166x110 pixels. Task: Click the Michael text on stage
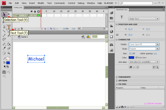(36, 59)
